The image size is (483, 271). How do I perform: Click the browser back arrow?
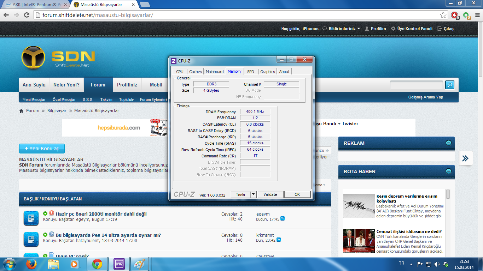(6, 15)
